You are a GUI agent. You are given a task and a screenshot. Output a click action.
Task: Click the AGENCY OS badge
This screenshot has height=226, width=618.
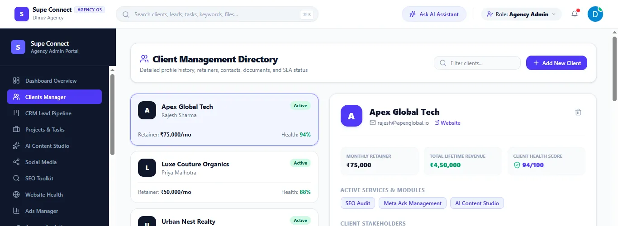click(x=90, y=9)
